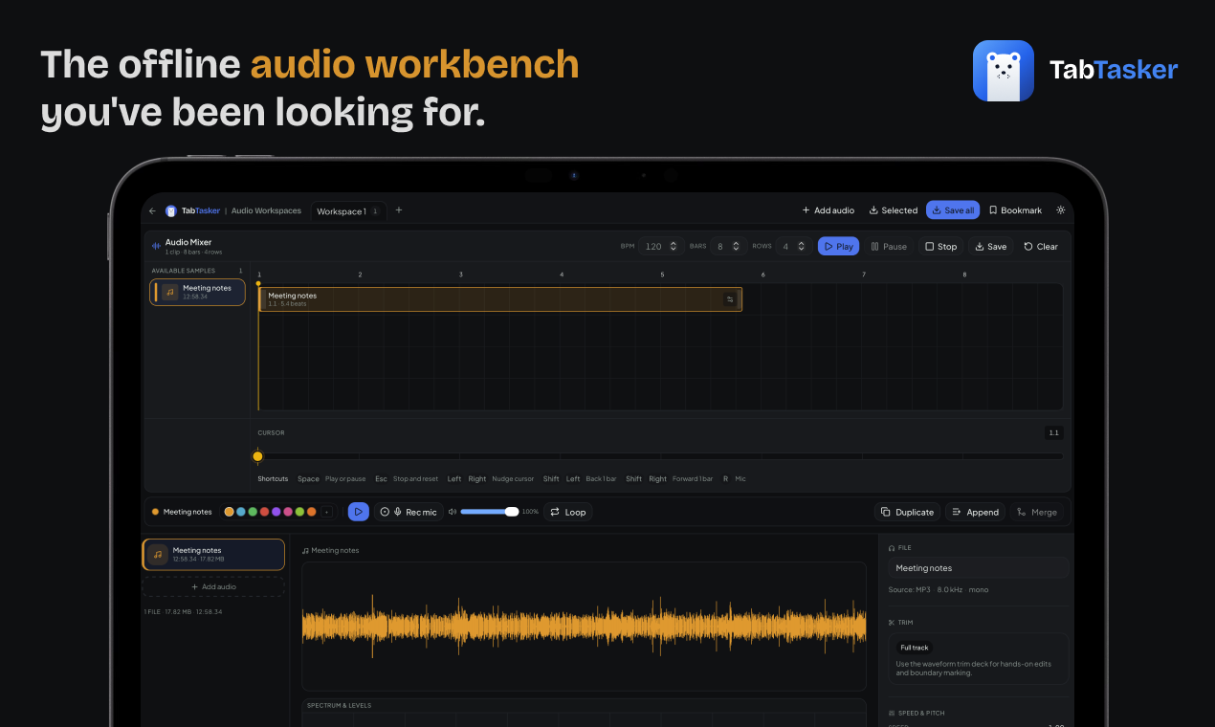Pick the blue color swatch
The height and width of the screenshot is (727, 1215).
241,512
